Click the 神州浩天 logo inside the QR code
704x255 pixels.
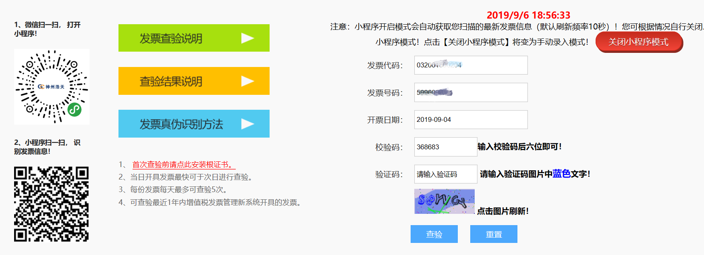tap(51, 87)
